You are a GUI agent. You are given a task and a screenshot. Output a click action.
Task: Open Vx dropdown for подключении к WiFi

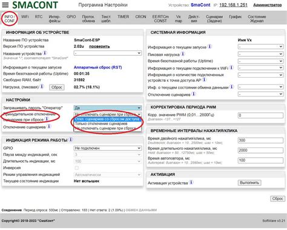click(x=260, y=68)
